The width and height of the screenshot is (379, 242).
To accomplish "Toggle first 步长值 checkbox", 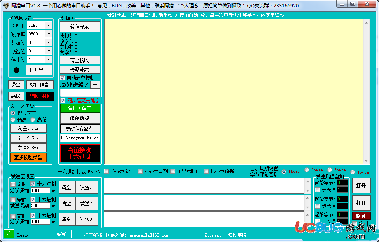I will [318, 190].
